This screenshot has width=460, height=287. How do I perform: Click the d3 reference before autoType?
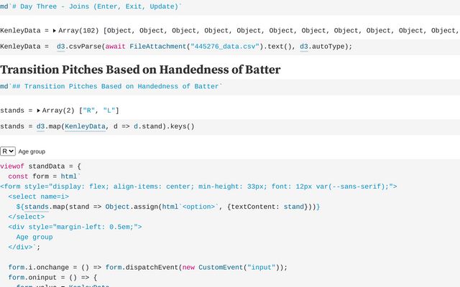(x=305, y=47)
